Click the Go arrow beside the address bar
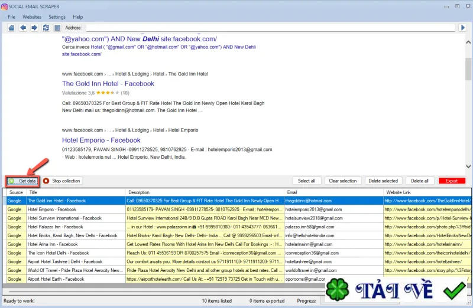 point(463,28)
